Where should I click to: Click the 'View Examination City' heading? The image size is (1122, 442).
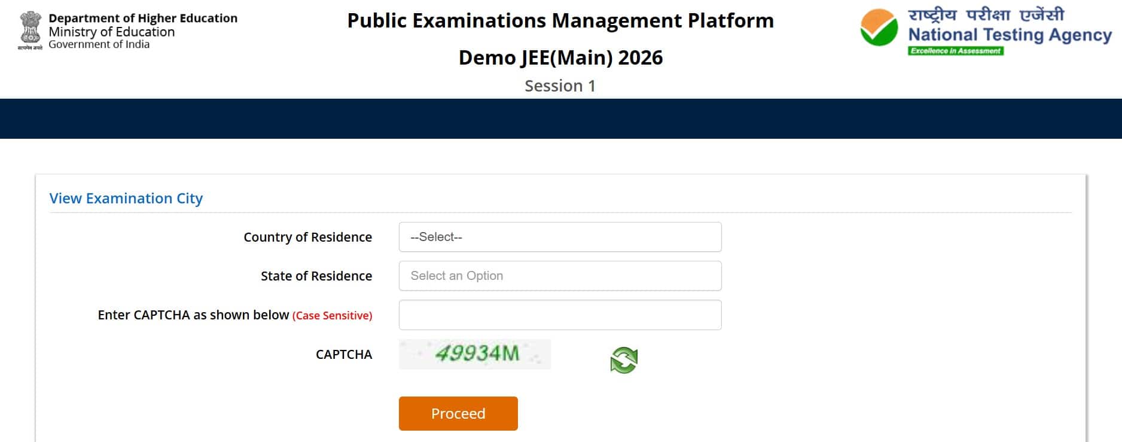(126, 198)
